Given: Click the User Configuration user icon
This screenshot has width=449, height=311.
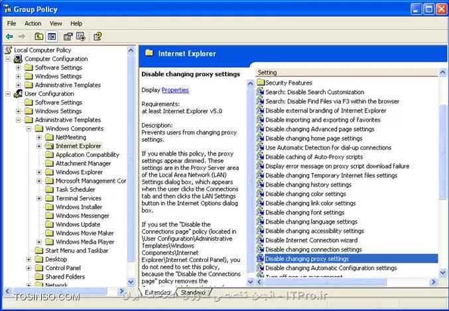Looking at the screenshot, I should 18,94.
